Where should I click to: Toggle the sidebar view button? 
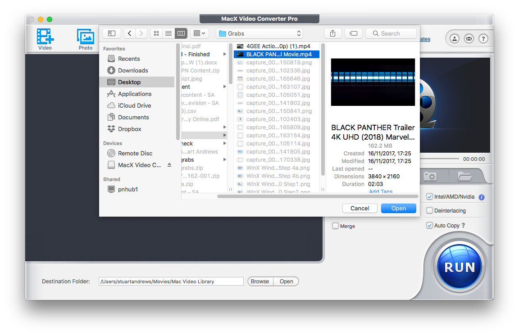pyautogui.click(x=112, y=33)
